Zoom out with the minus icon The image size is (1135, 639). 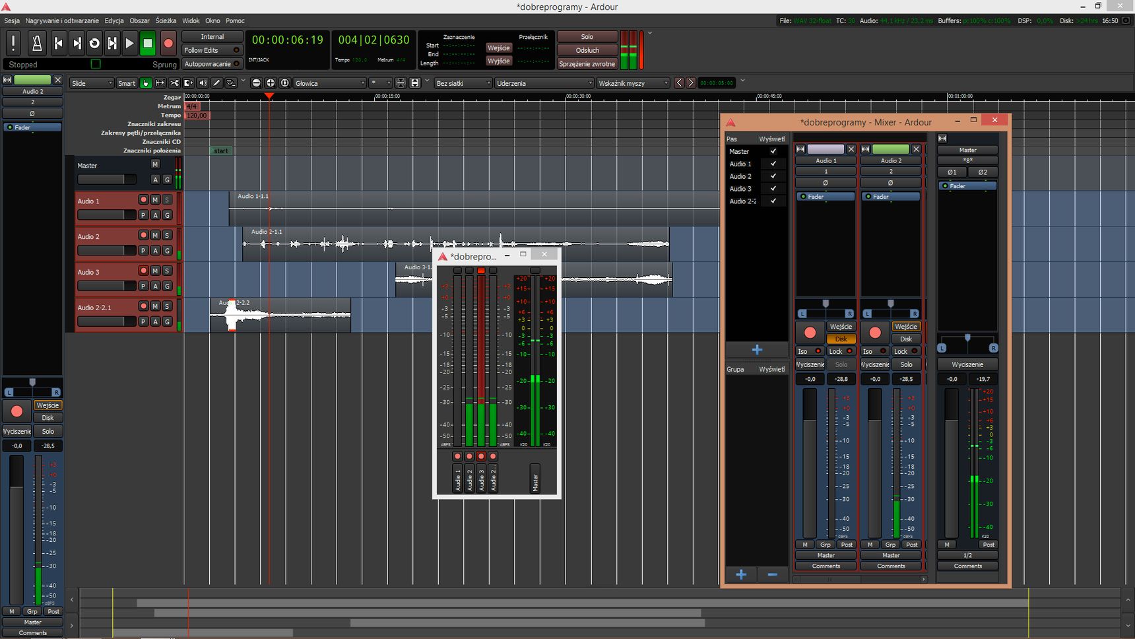tap(256, 83)
